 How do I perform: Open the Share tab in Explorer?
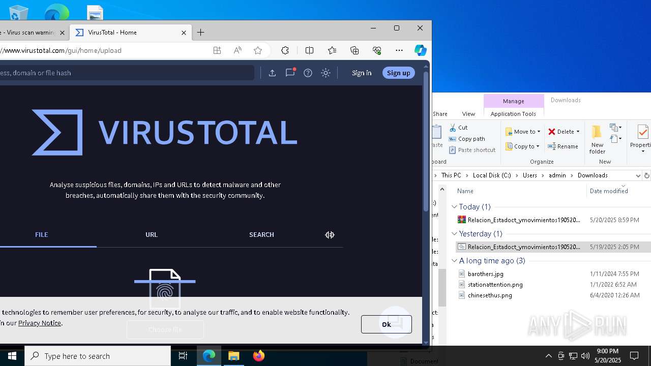pos(440,114)
